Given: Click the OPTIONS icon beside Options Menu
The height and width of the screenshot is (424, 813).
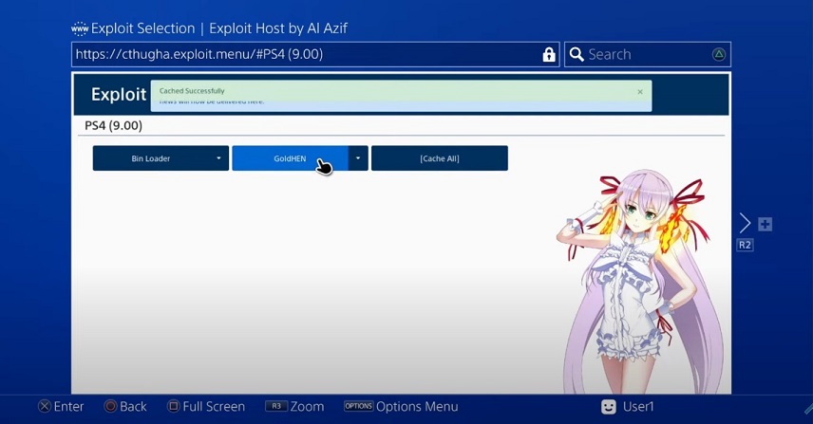Looking at the screenshot, I should coord(358,406).
